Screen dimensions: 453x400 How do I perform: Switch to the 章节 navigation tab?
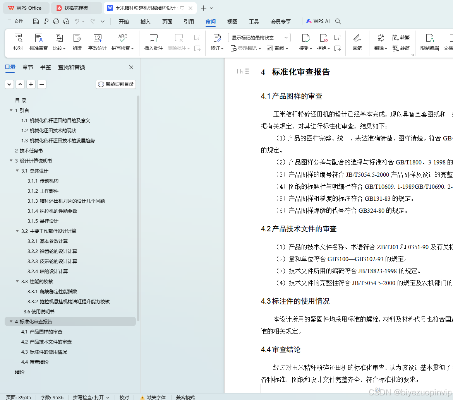(28, 67)
